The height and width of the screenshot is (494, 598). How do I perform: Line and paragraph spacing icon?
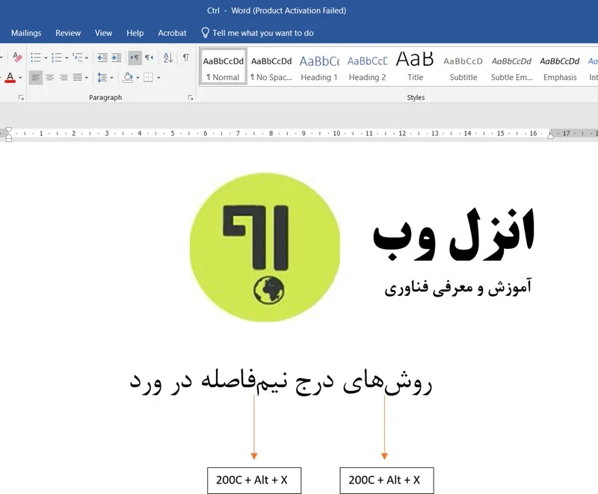click(x=102, y=78)
